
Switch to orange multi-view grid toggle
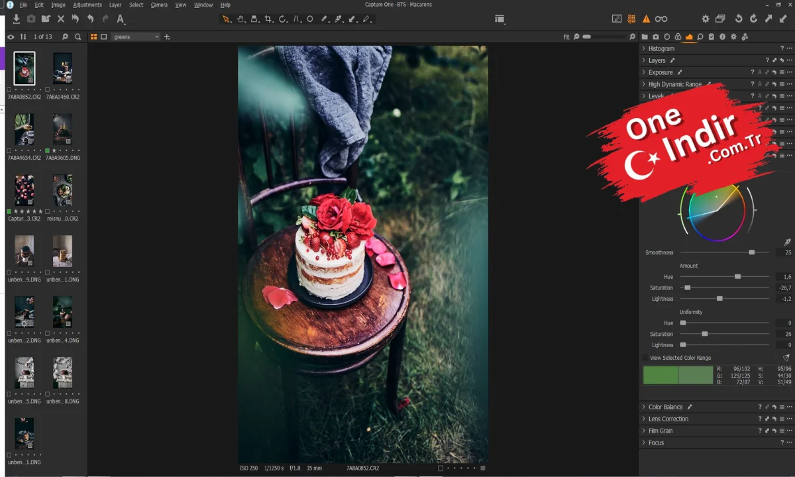93,37
